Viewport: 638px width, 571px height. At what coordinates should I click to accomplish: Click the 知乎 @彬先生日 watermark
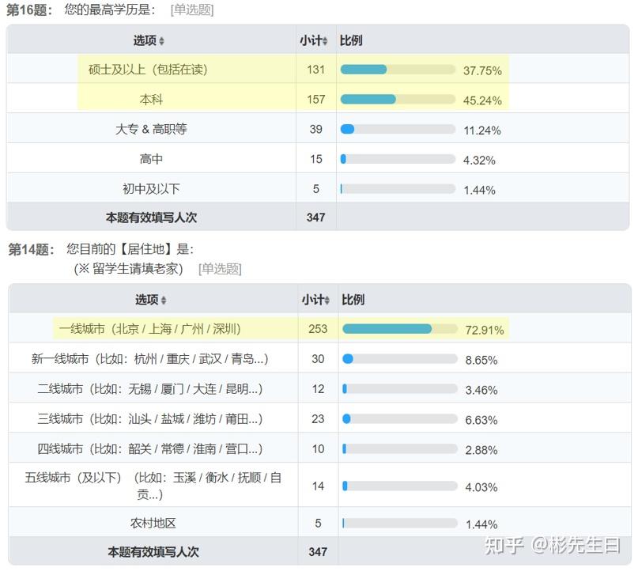coord(552,545)
